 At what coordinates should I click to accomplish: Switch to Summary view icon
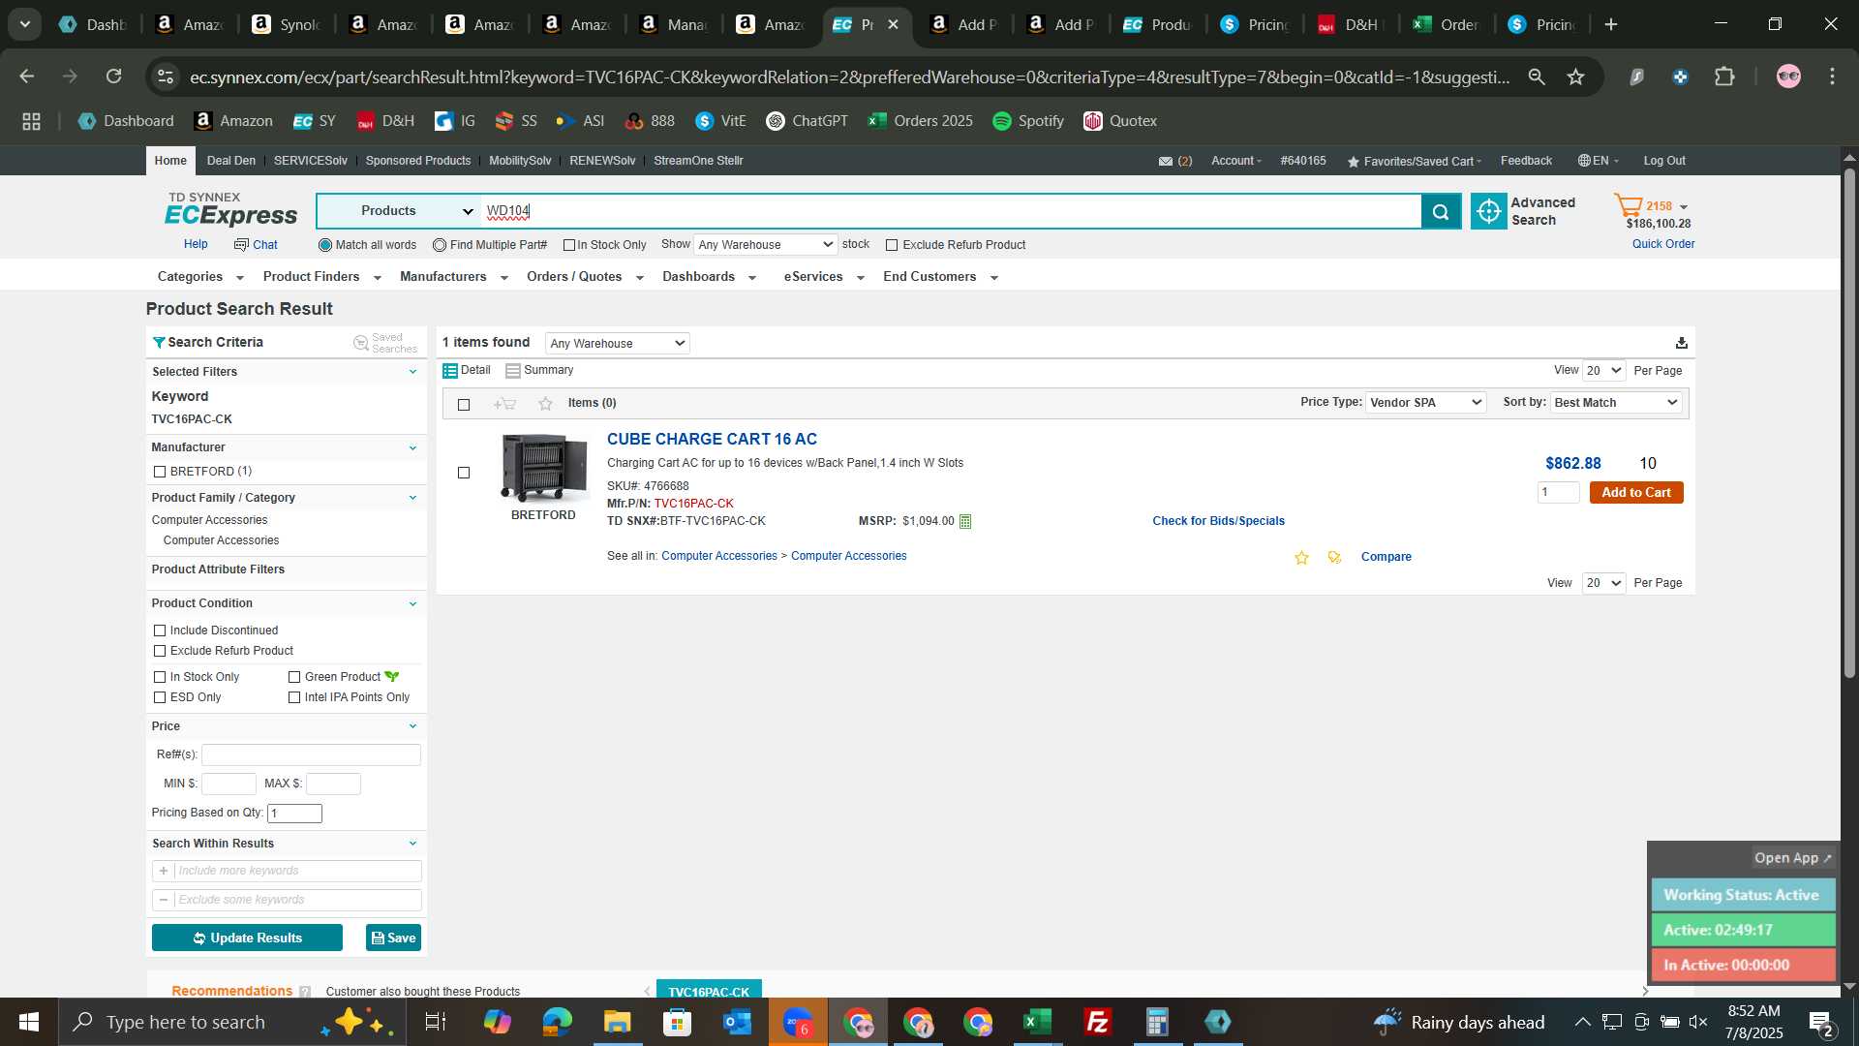pyautogui.click(x=513, y=371)
